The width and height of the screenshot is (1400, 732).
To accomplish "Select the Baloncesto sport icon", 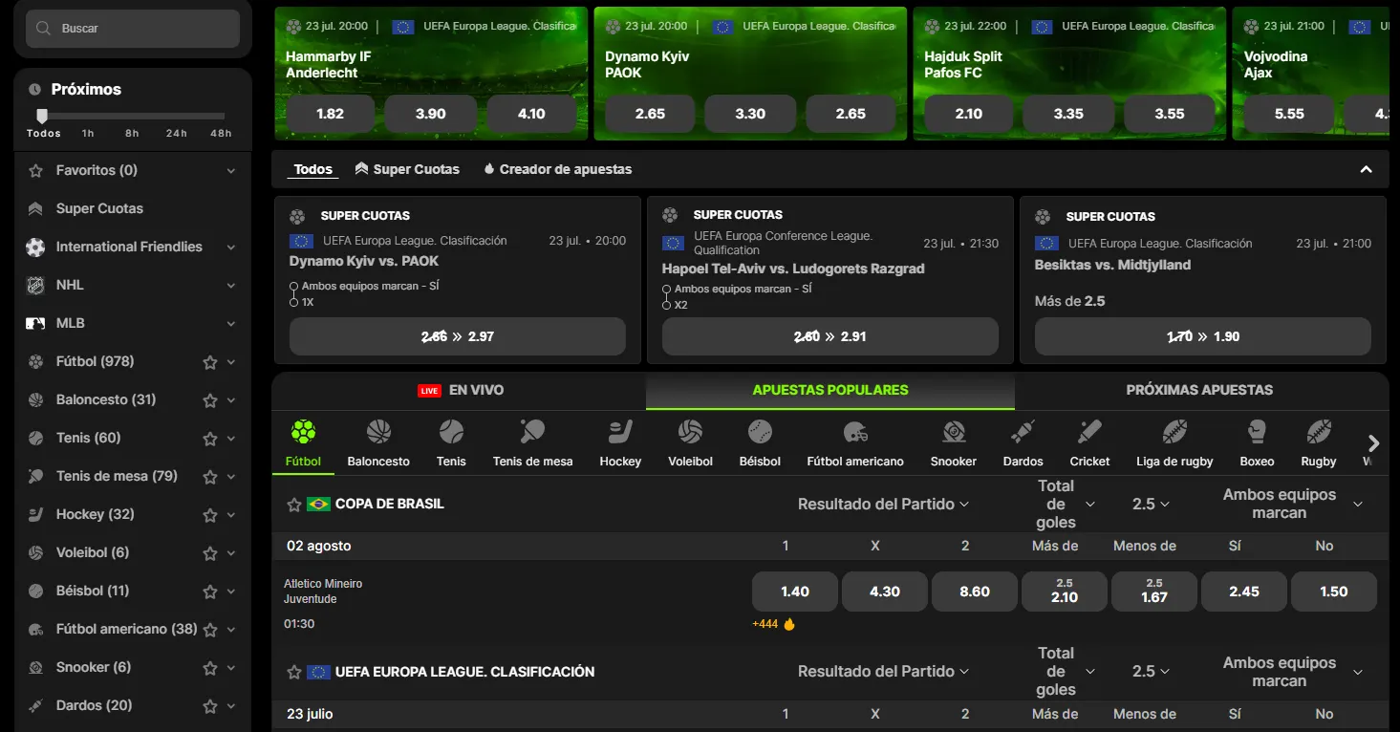I will click(x=378, y=432).
